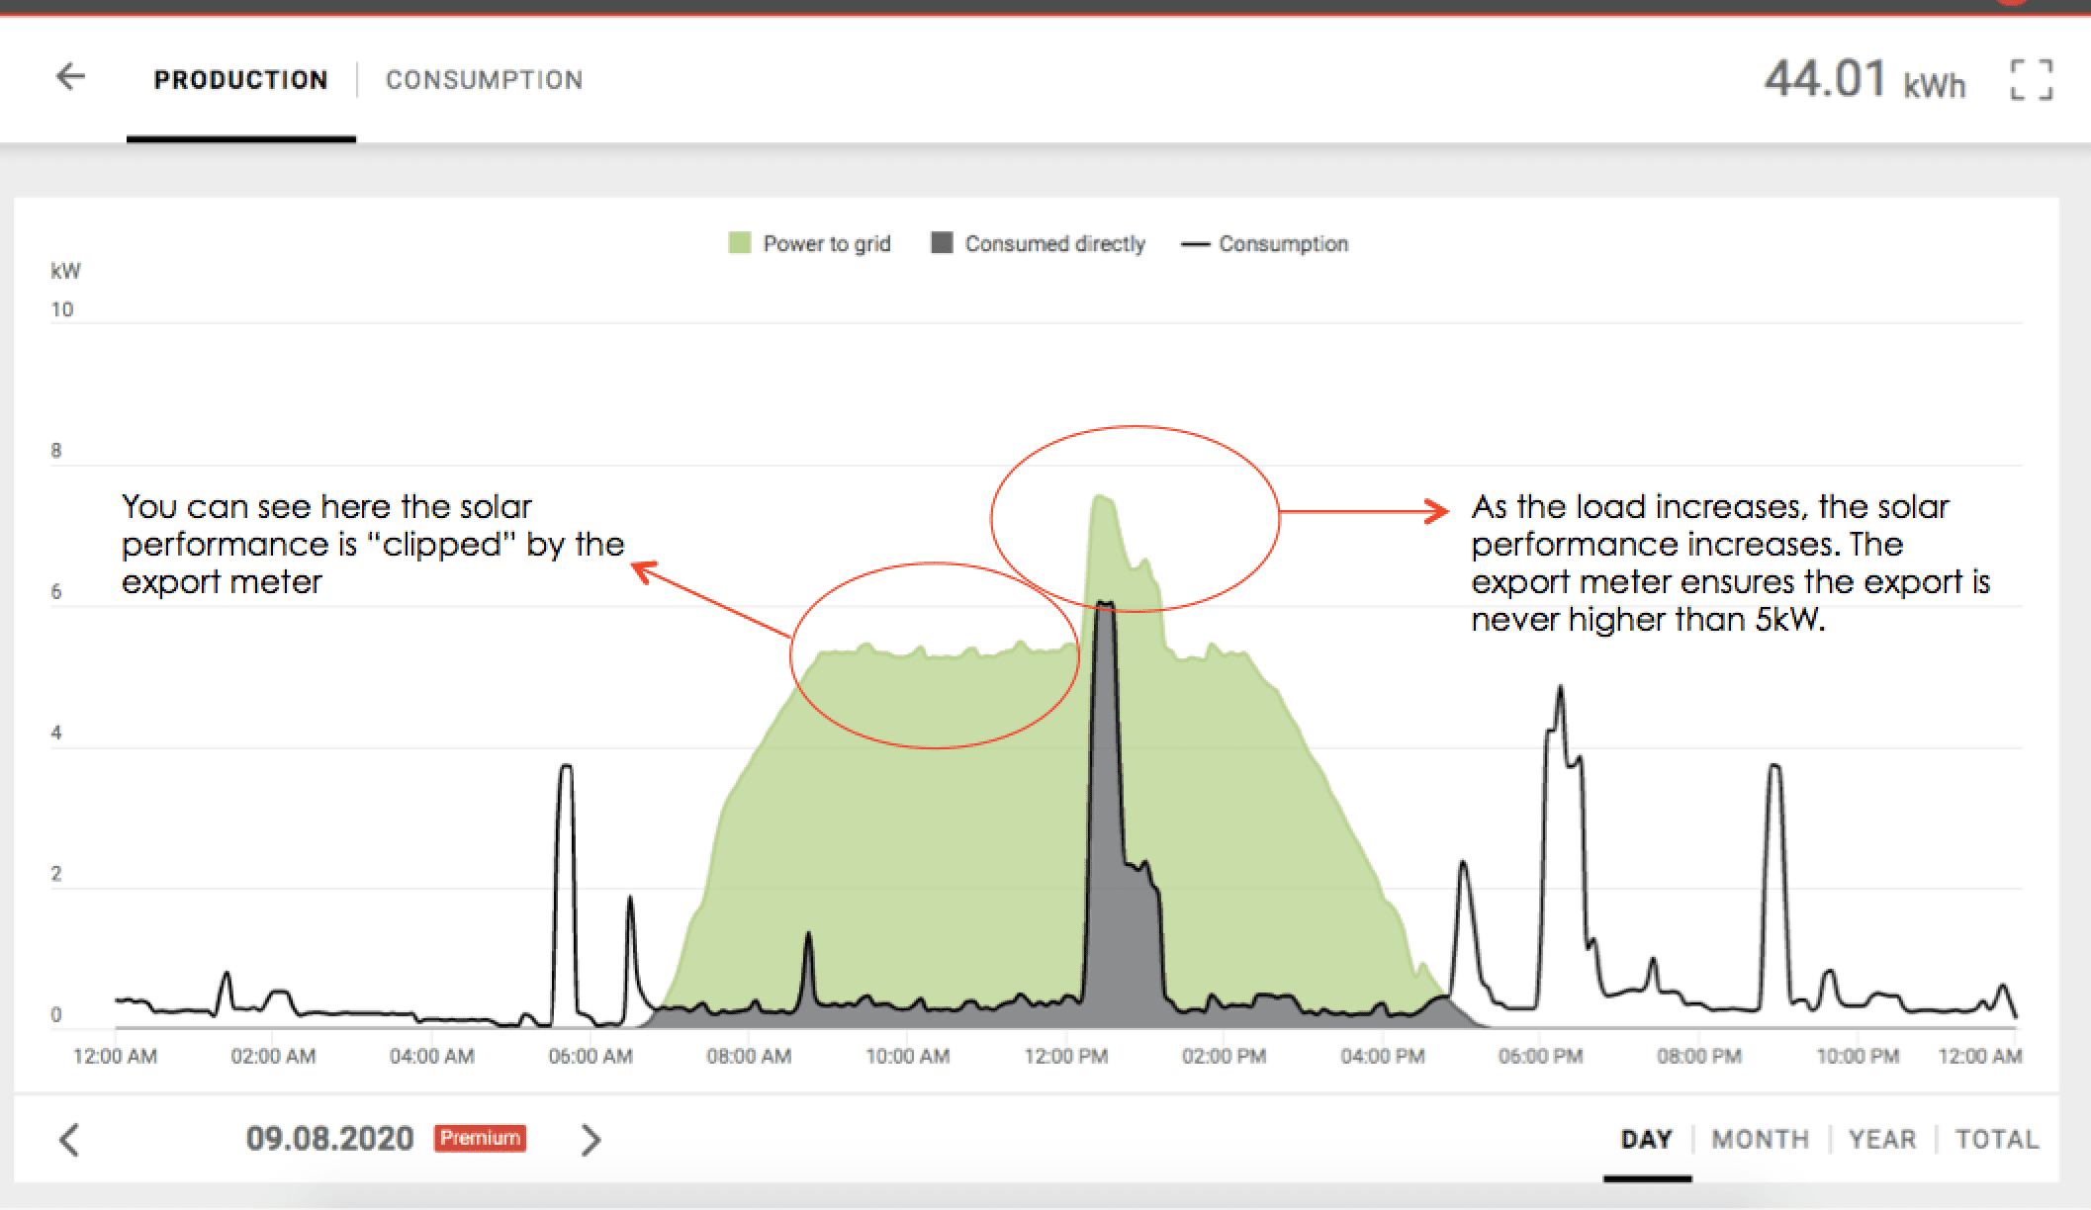Click the 8 kW y-axis label
2091x1210 pixels.
56,451
